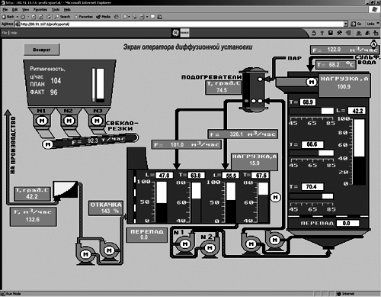This screenshot has width=381, height=297.
Task: Open the portal File menu in dark bar
Action: coord(5,33)
